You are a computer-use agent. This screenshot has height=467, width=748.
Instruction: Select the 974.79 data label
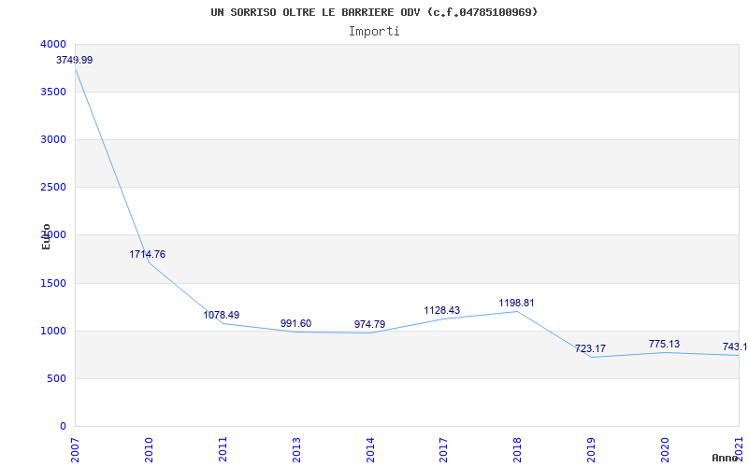(x=369, y=324)
